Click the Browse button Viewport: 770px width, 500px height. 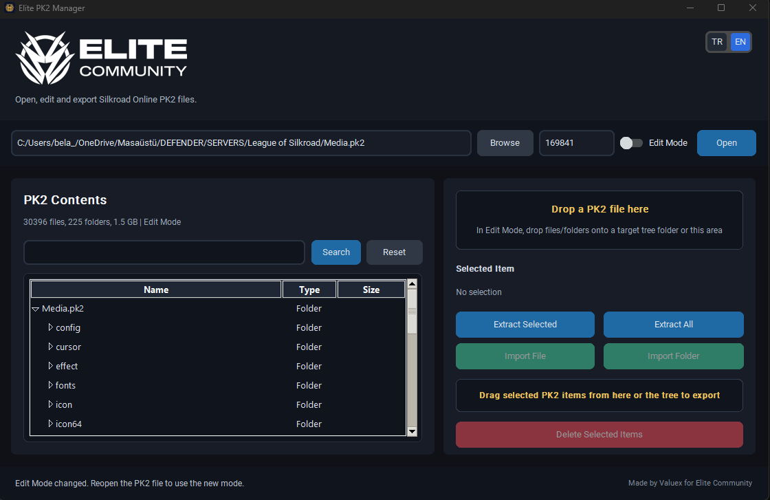click(505, 143)
